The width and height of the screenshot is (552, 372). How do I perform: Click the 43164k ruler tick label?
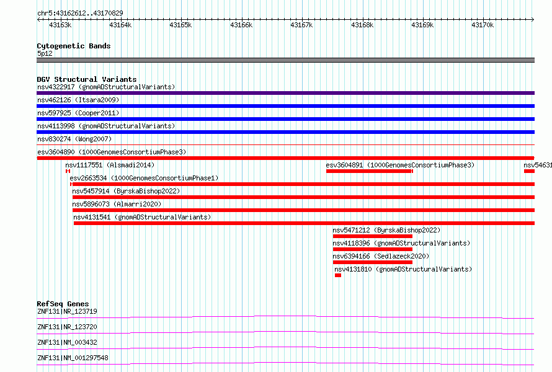pos(120,25)
